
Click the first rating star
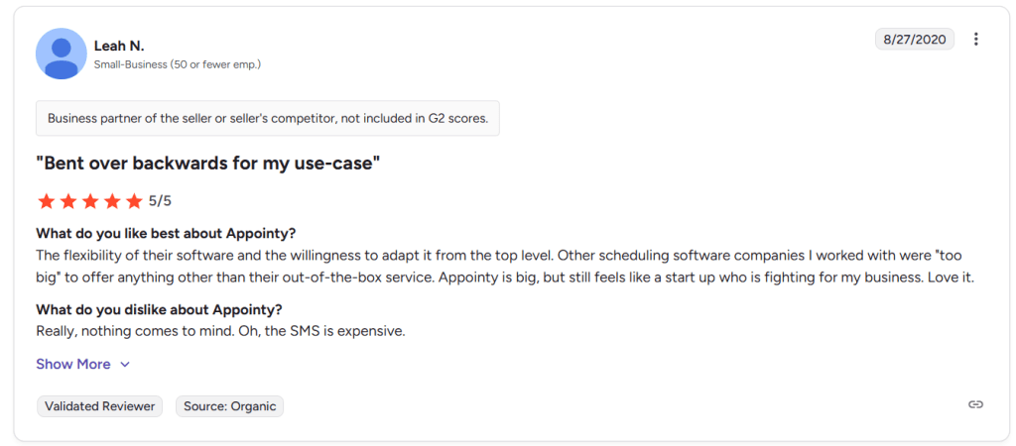46,201
